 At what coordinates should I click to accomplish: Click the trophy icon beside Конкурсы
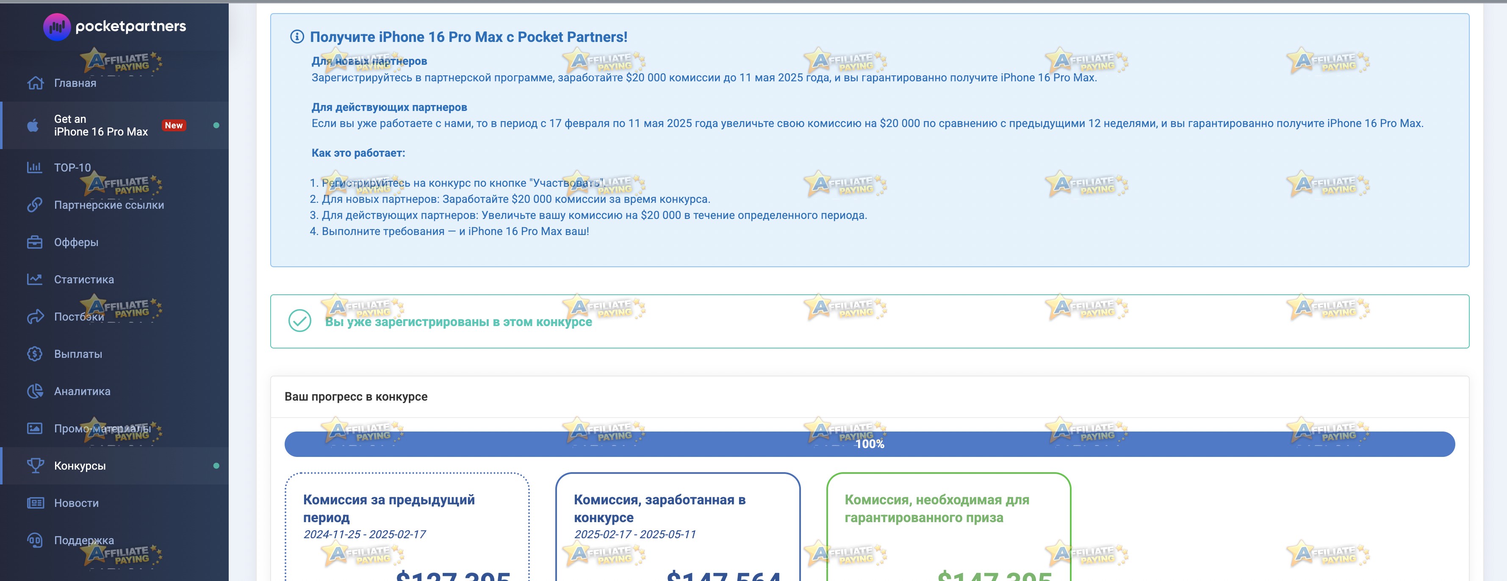pyautogui.click(x=35, y=466)
